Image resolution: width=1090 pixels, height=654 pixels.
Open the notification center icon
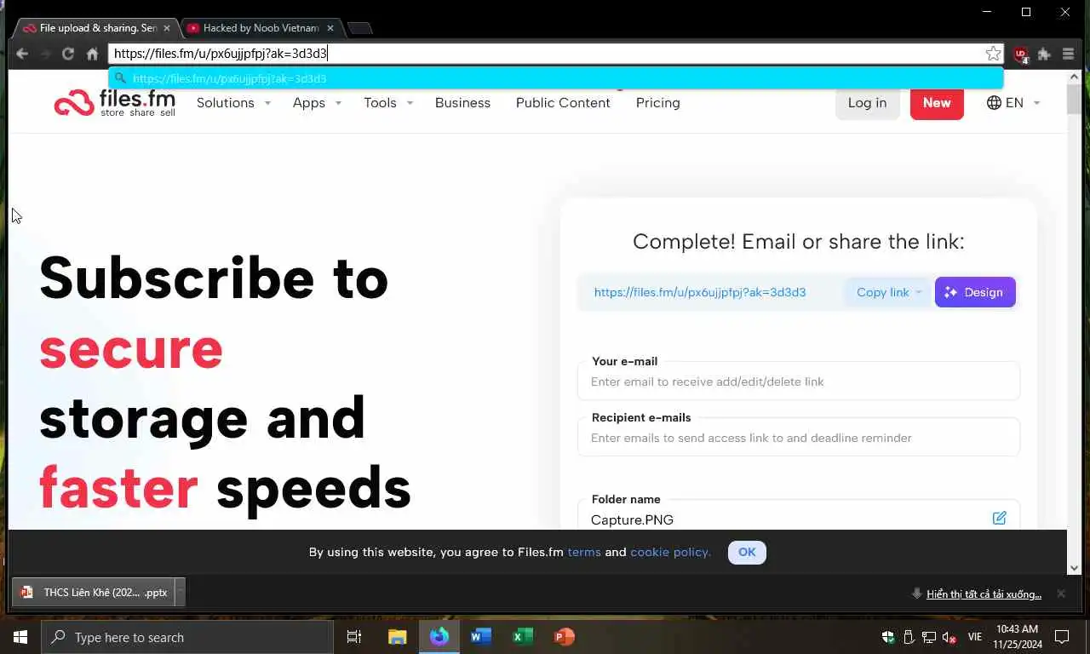[1062, 637]
